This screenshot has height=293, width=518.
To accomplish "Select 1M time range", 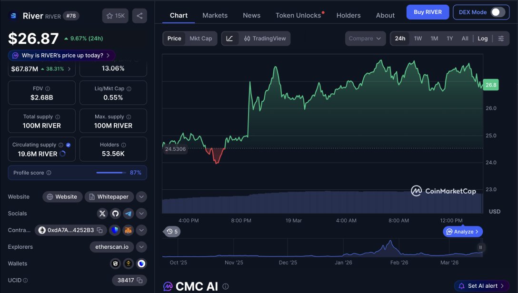I will point(434,38).
